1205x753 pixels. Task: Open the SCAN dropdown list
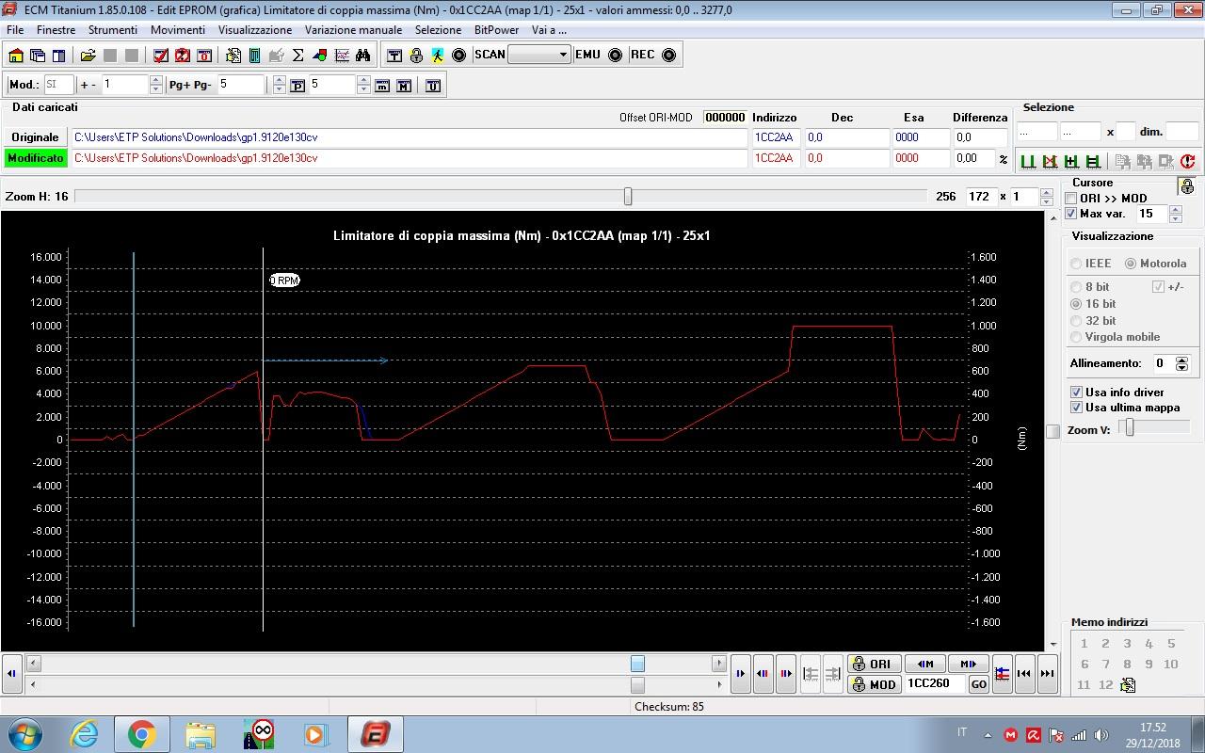[x=563, y=55]
